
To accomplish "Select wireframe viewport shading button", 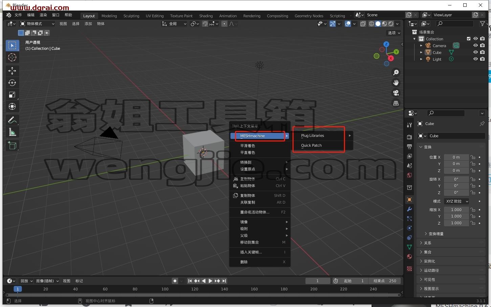I will 372,24.
